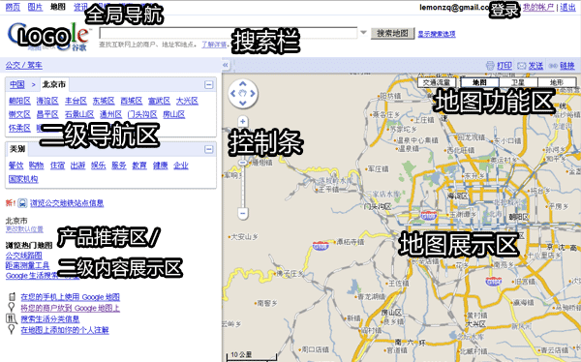Click the zoom slider track

(x=243, y=185)
